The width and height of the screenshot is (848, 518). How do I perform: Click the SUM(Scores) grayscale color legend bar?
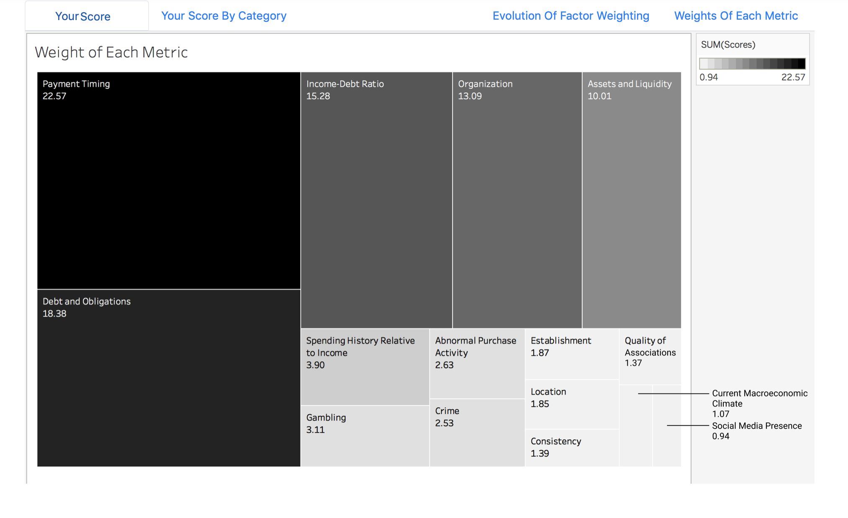[752, 64]
